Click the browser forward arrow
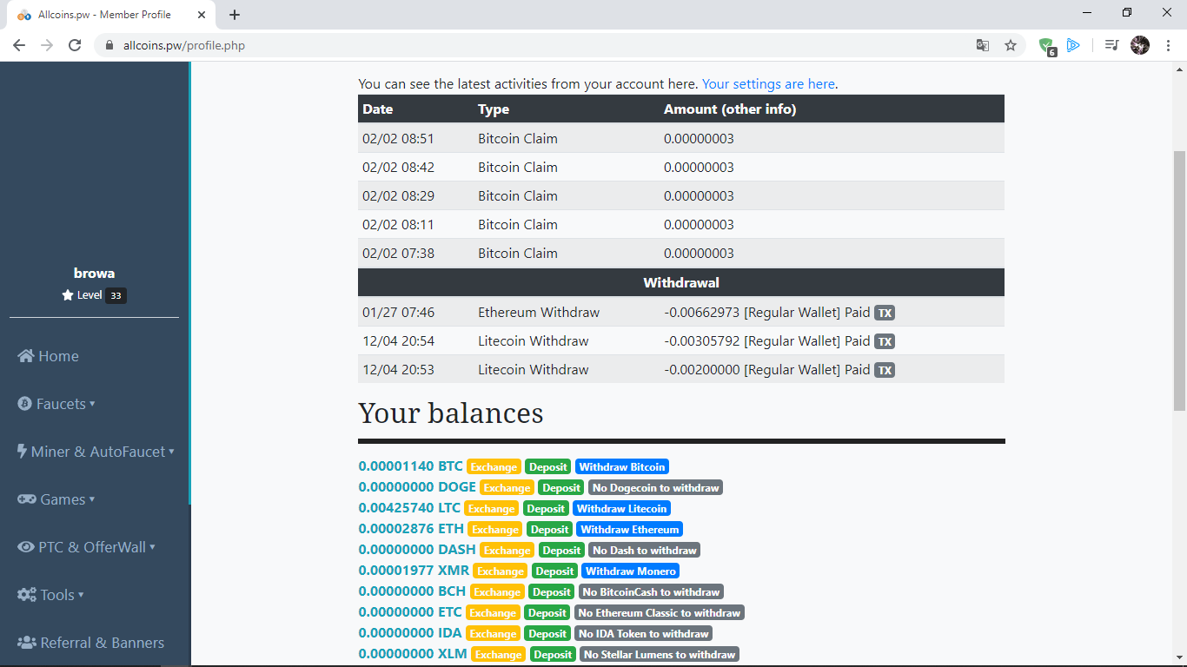1187x667 pixels. (47, 45)
